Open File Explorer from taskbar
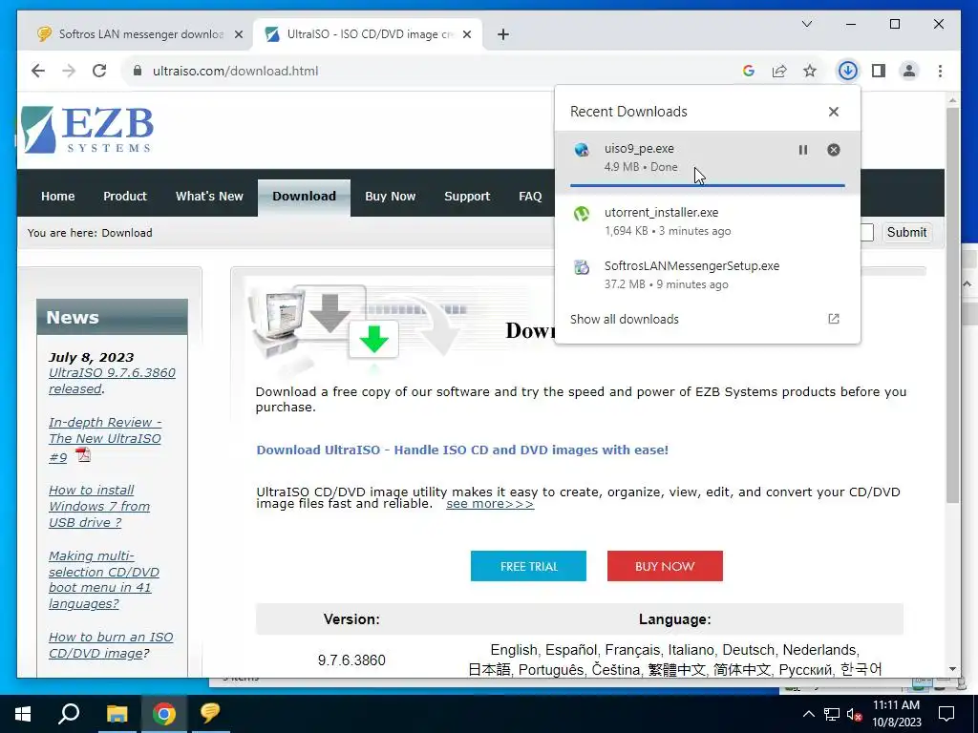978x733 pixels. click(117, 714)
